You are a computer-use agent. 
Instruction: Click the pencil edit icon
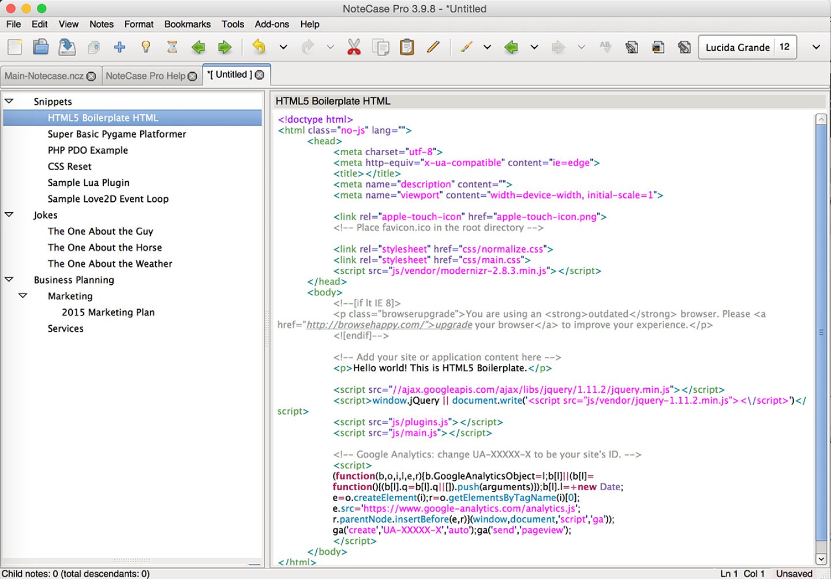click(x=433, y=47)
